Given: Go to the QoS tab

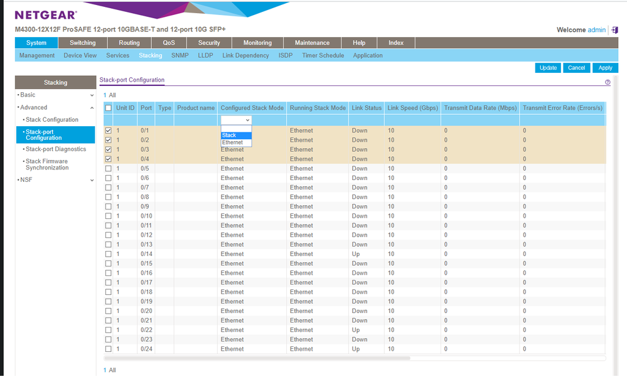Looking at the screenshot, I should pos(169,43).
